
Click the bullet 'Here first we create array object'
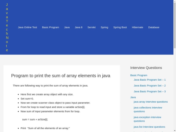coord(47,94)
